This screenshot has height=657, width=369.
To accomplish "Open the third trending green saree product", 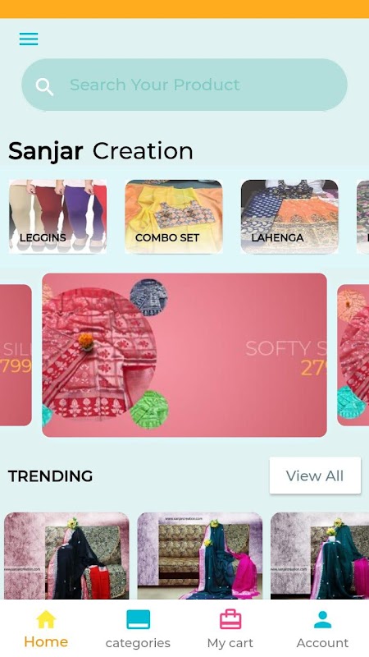I will [x=320, y=556].
